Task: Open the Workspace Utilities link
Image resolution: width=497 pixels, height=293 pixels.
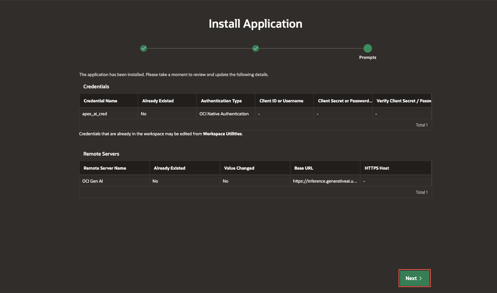Action: [222, 134]
